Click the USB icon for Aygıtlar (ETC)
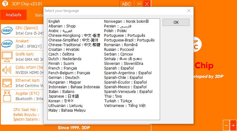Screen dimensions: 237x131 tap(7, 96)
